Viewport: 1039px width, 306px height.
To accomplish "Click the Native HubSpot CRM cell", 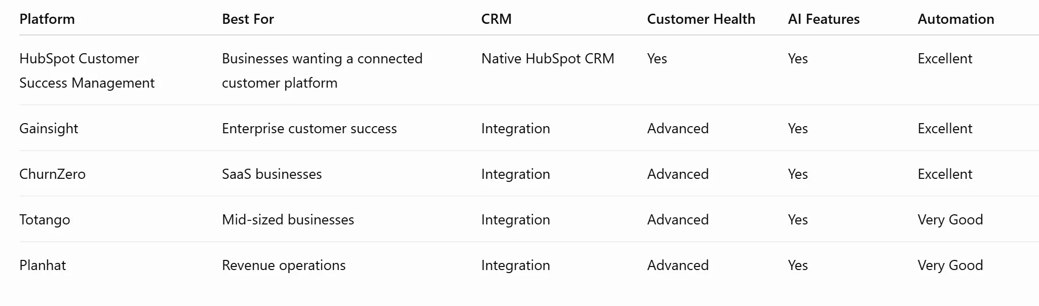I will pyautogui.click(x=548, y=59).
